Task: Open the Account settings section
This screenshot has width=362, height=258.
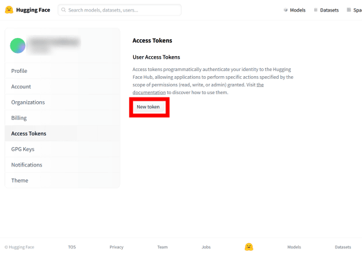Action: pyautogui.click(x=62, y=86)
